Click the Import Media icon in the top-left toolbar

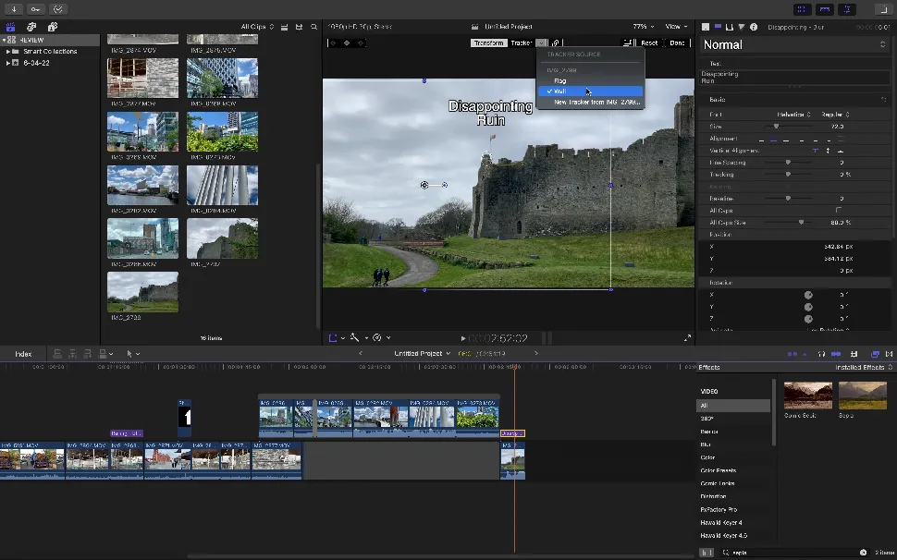pos(14,9)
